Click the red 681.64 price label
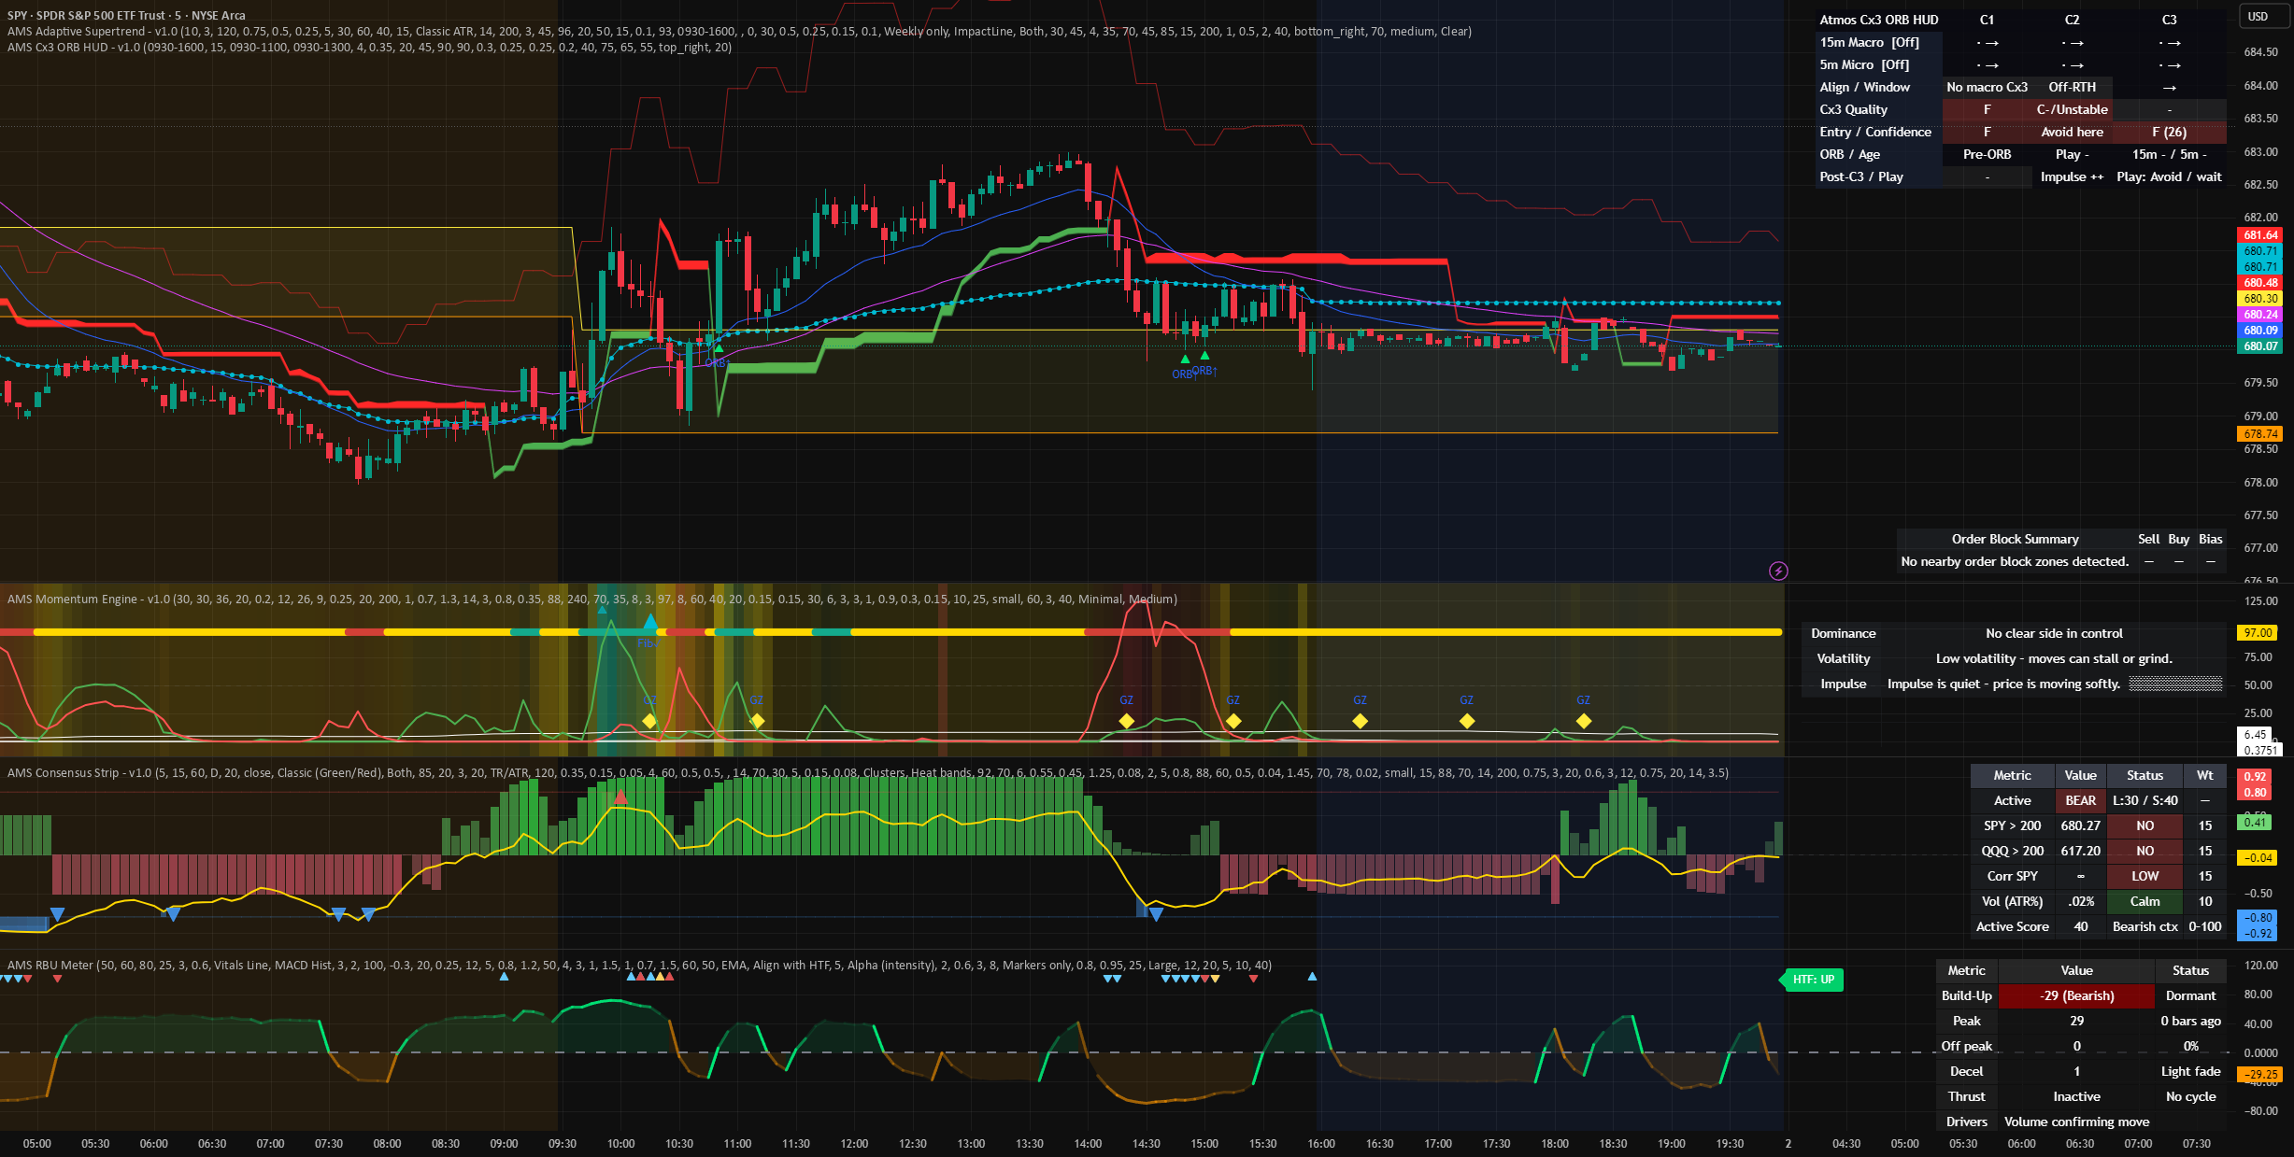The width and height of the screenshot is (2294, 1157). click(x=2260, y=235)
